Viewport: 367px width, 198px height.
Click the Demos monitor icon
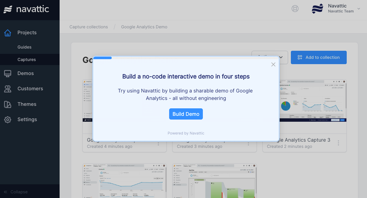[x=7, y=73]
